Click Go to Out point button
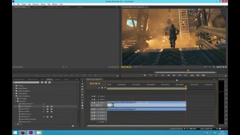This screenshot has height=135, width=240. tap(186, 75)
